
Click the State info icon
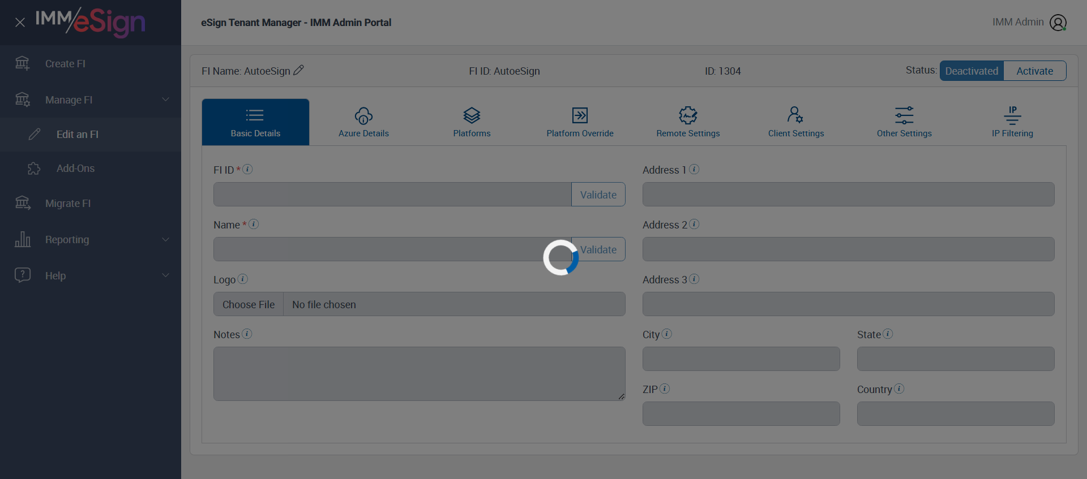pos(888,334)
